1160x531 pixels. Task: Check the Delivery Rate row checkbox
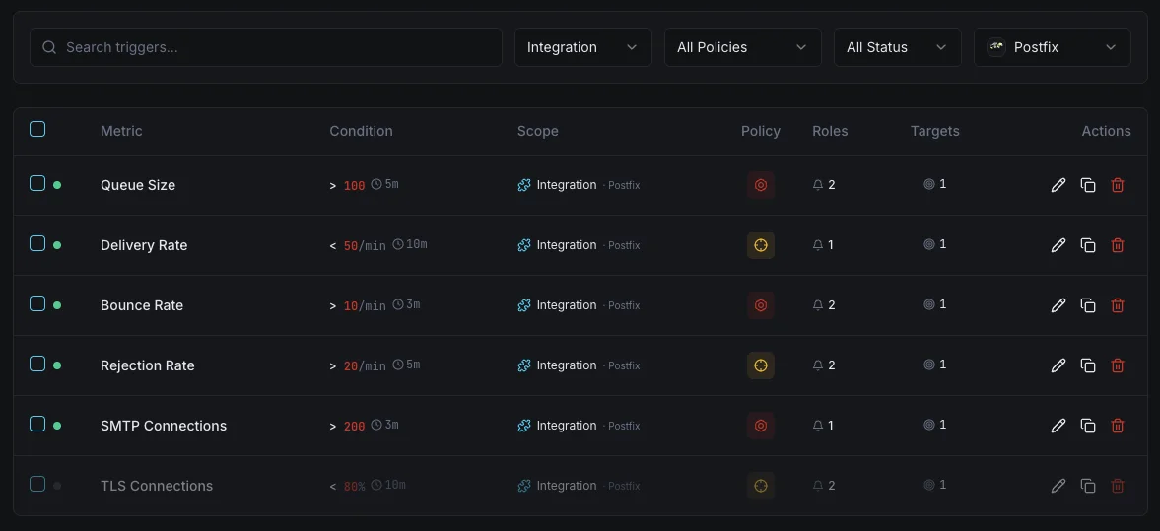pos(37,243)
